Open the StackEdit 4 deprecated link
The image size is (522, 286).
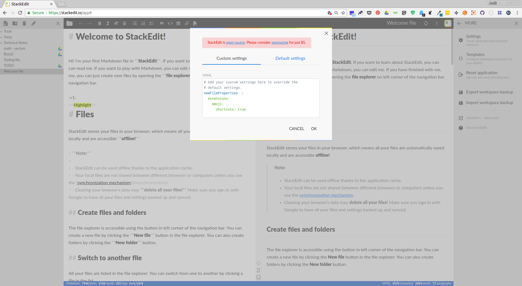coord(482,118)
